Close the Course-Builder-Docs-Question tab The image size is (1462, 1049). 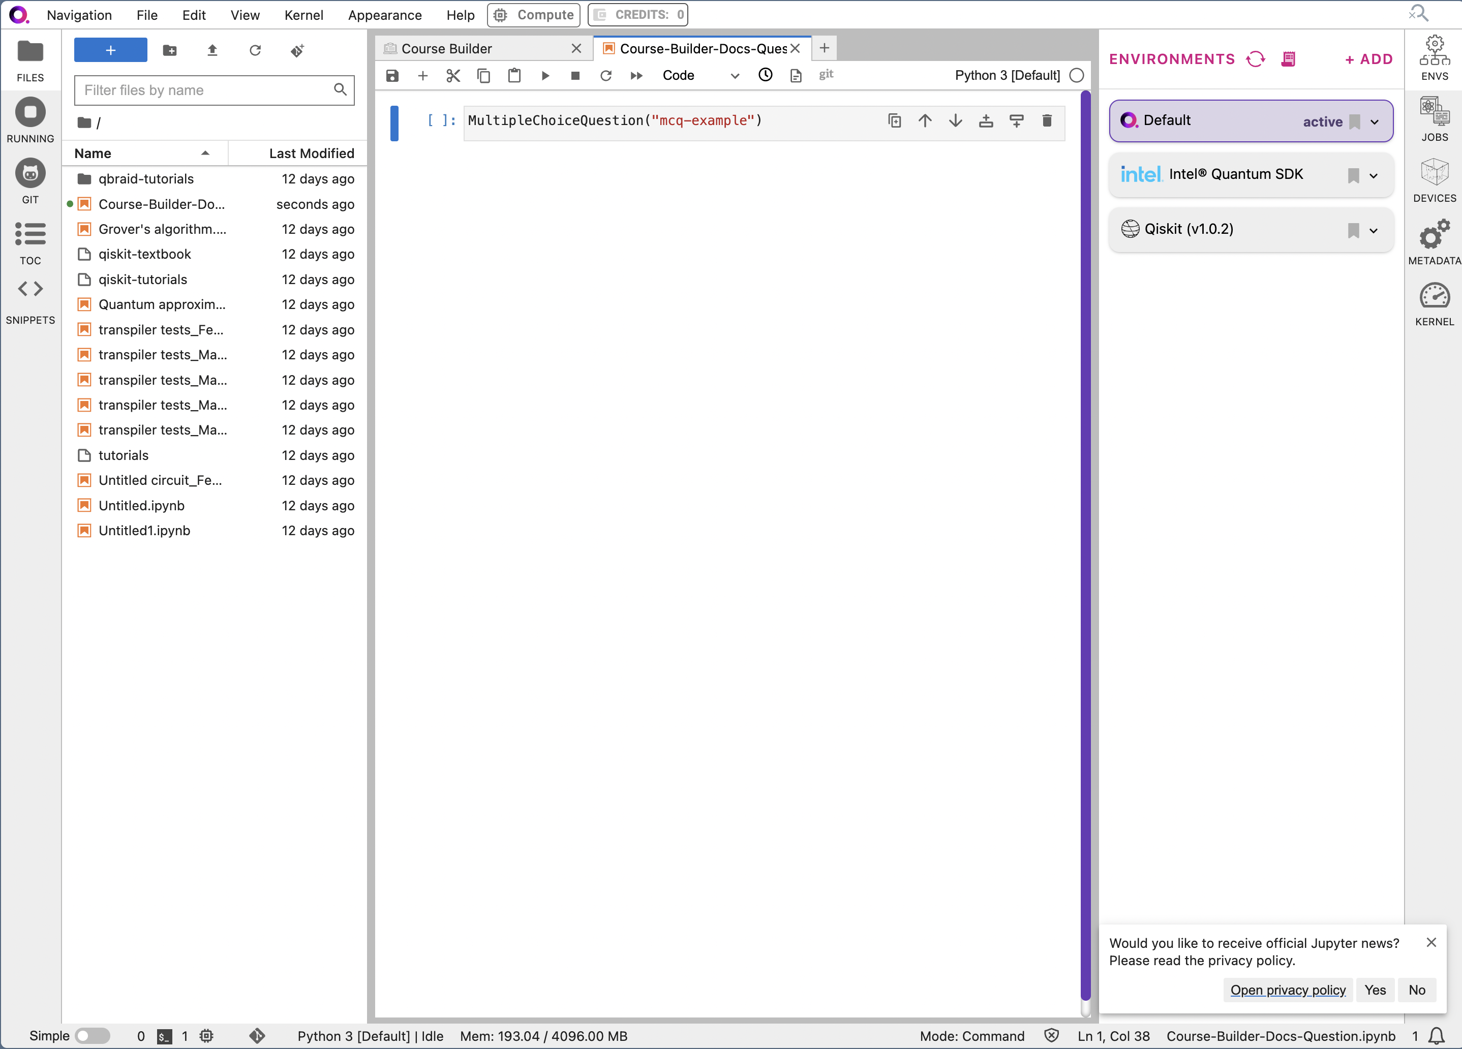coord(796,48)
